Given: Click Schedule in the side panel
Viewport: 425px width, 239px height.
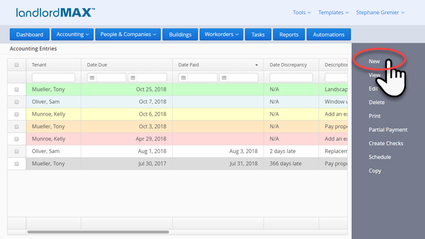Looking at the screenshot, I should pyautogui.click(x=380, y=157).
